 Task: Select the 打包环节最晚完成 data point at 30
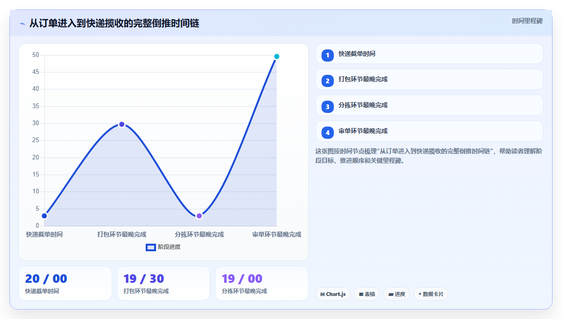(122, 125)
